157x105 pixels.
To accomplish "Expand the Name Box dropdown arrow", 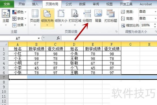I will (39, 38).
